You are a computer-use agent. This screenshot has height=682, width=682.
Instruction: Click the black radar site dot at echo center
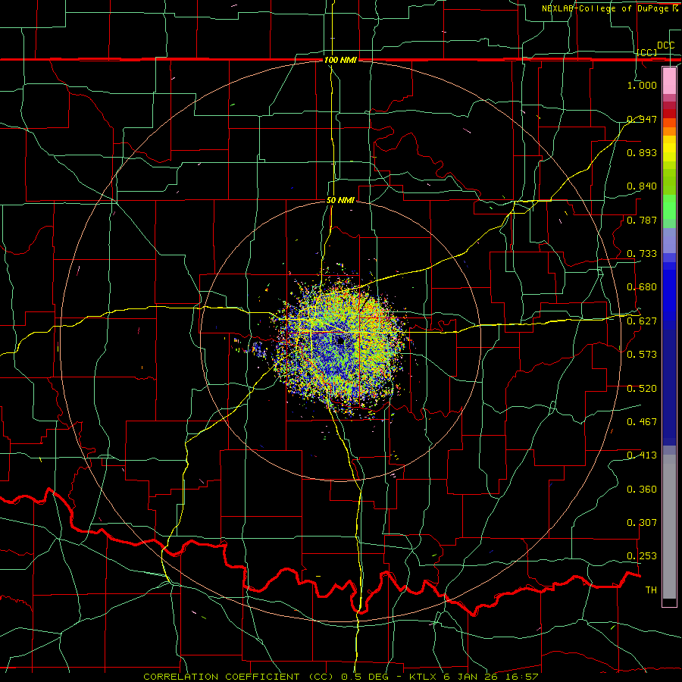tap(340, 341)
